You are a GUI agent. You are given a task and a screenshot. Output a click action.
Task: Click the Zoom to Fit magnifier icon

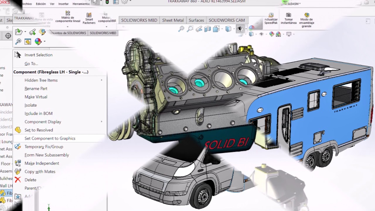coord(181,29)
